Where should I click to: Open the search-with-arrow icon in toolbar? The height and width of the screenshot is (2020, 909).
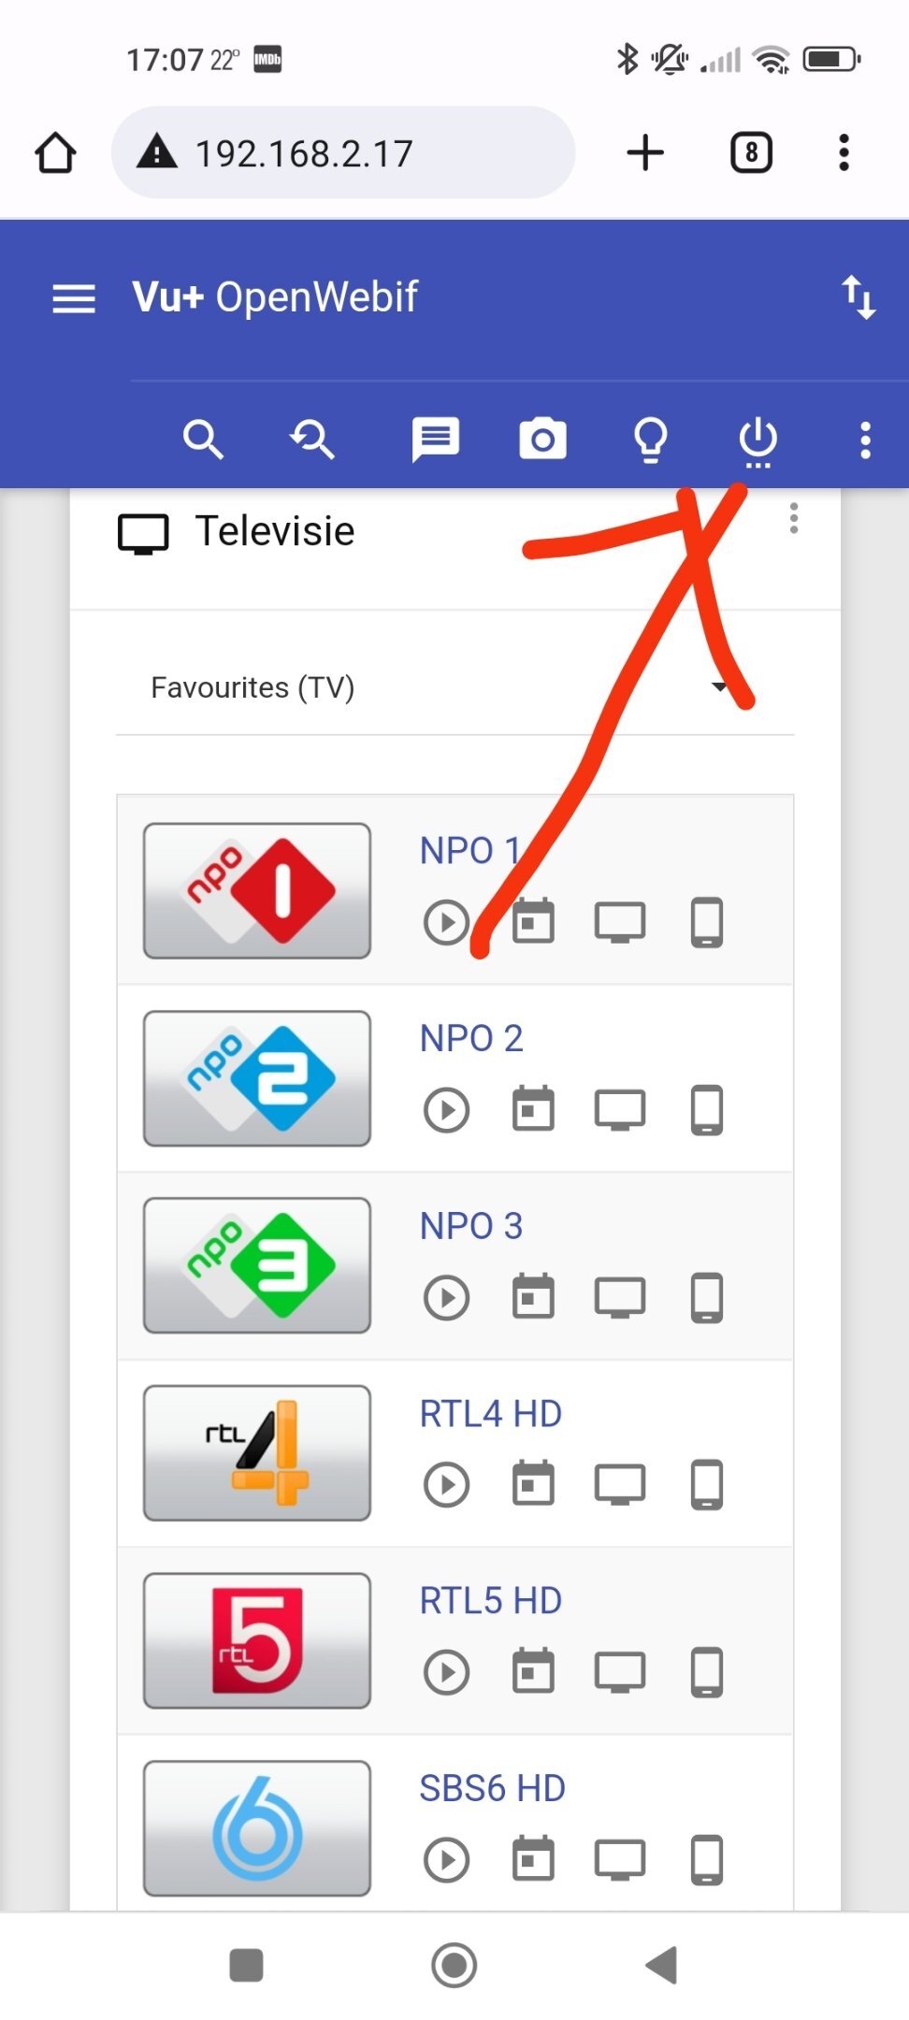coord(311,439)
